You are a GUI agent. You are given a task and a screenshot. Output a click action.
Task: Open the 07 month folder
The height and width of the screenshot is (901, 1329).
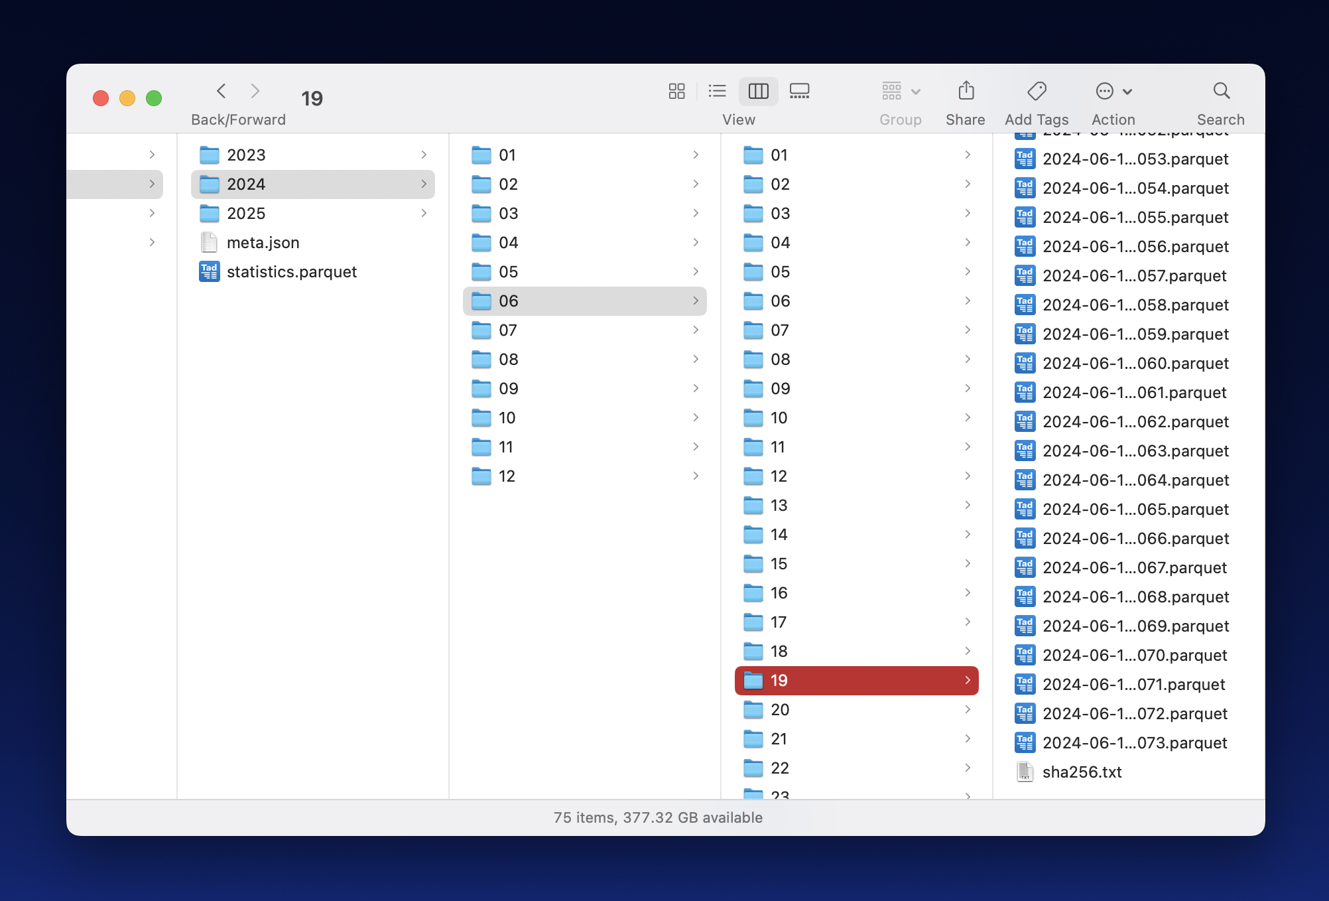tap(508, 330)
